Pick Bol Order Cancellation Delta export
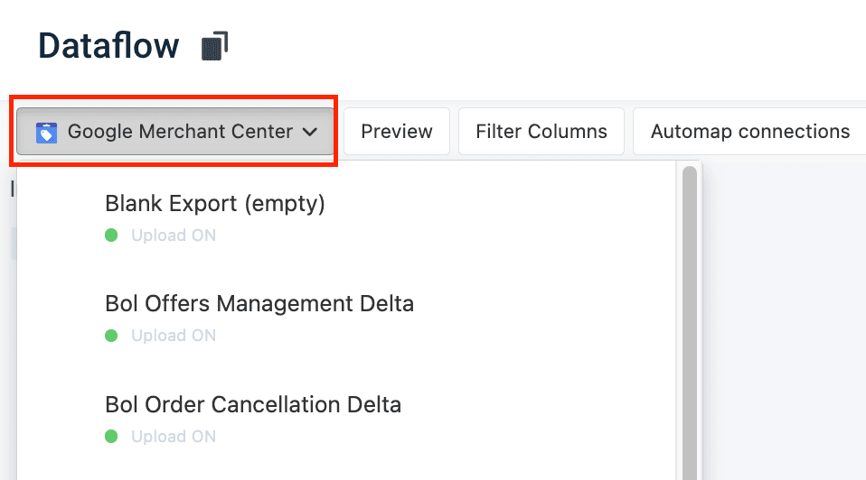 253,403
